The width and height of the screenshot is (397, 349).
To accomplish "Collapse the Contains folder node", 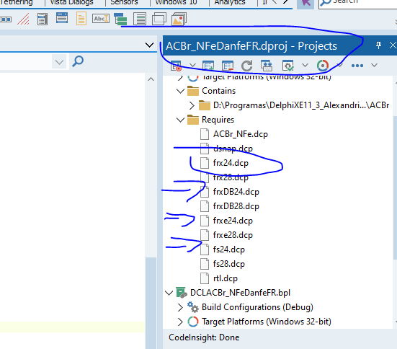I will (180, 91).
